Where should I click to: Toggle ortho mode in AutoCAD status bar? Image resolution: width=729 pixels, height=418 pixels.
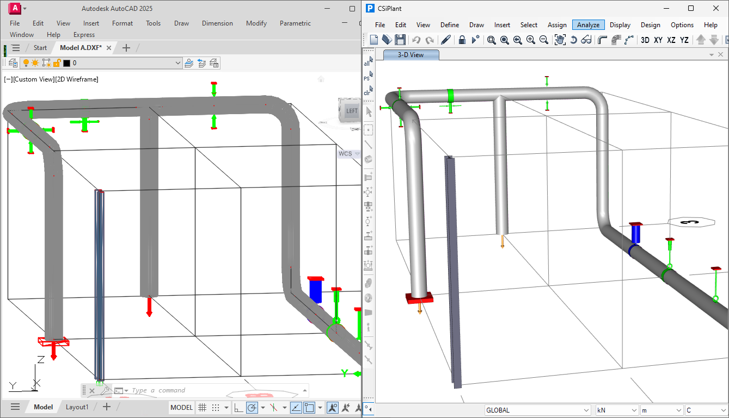(238, 408)
